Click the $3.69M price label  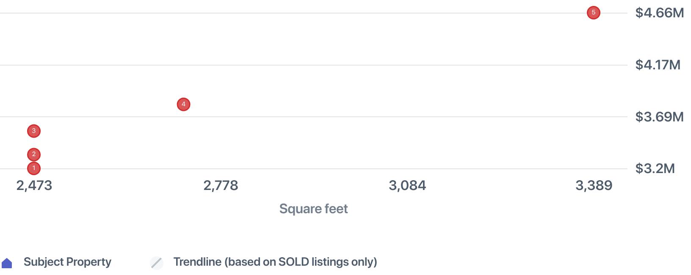(x=659, y=117)
